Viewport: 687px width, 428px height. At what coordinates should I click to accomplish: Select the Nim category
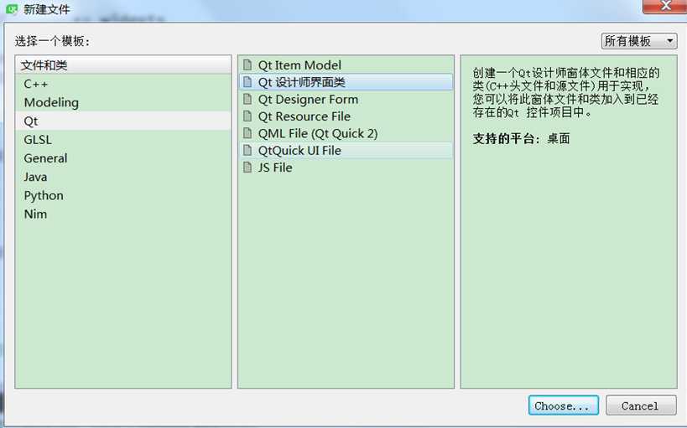(123, 214)
